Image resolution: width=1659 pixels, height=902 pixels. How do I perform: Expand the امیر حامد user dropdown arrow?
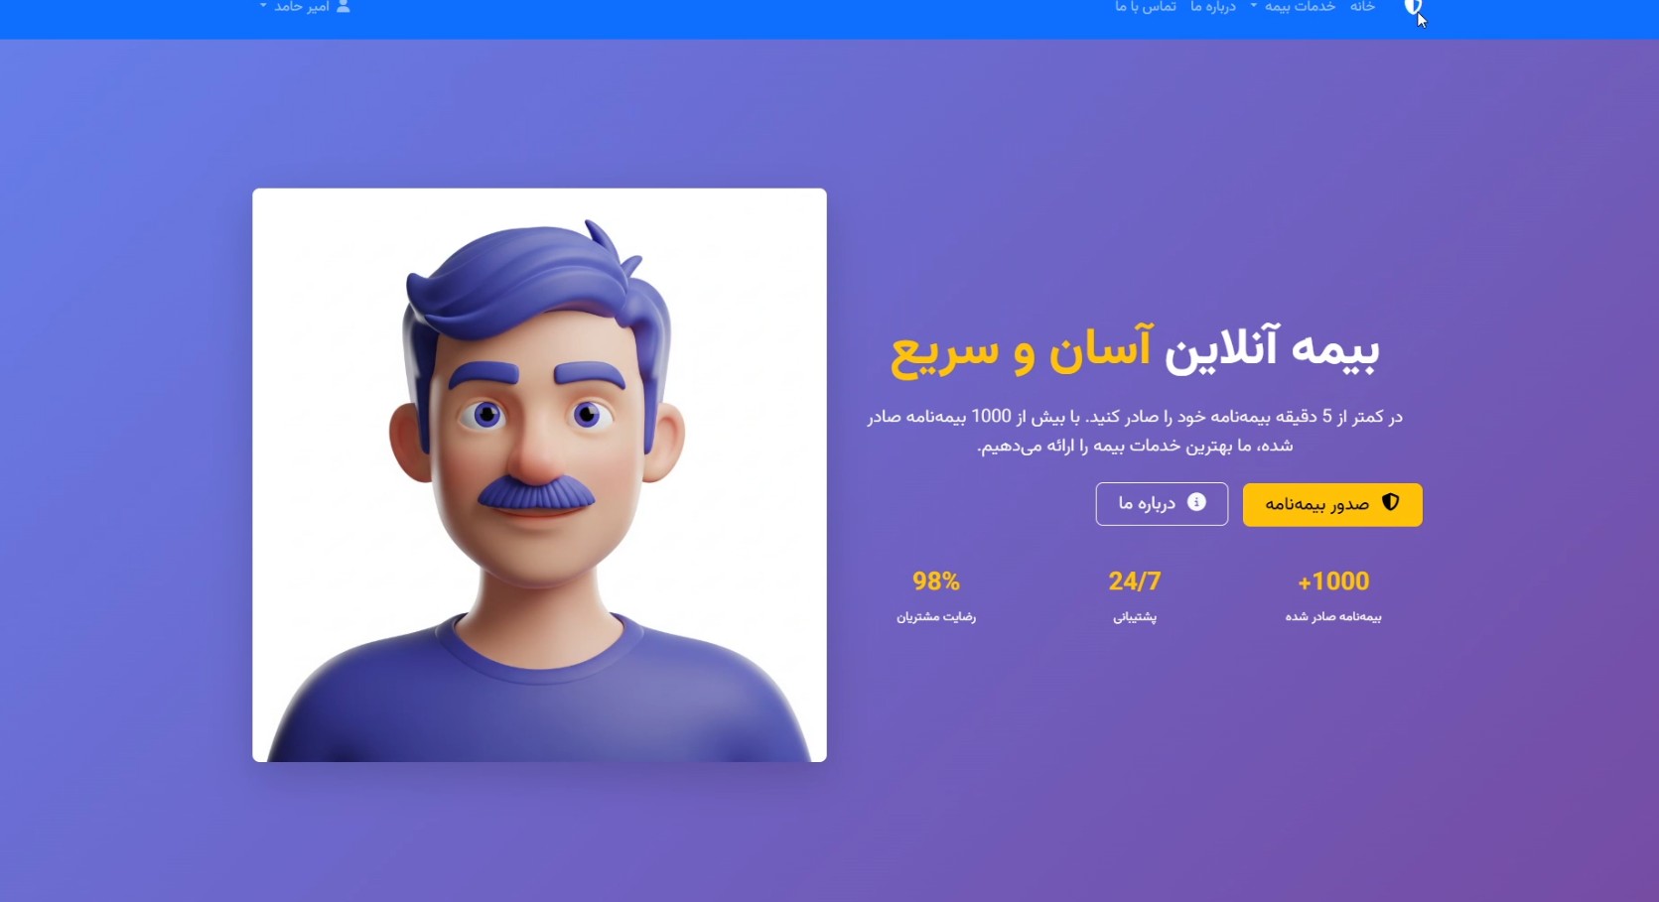263,6
